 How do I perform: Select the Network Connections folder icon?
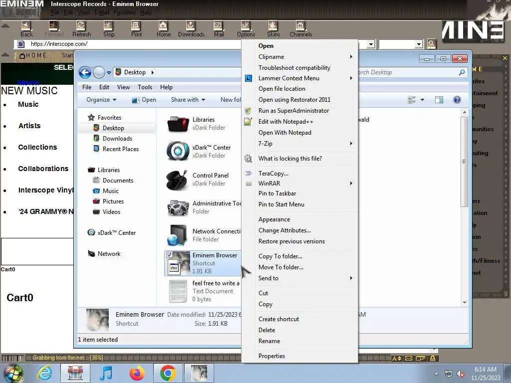click(178, 235)
